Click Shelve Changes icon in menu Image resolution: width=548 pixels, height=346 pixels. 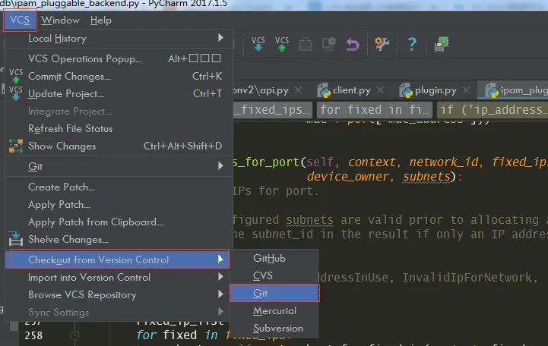(16, 238)
